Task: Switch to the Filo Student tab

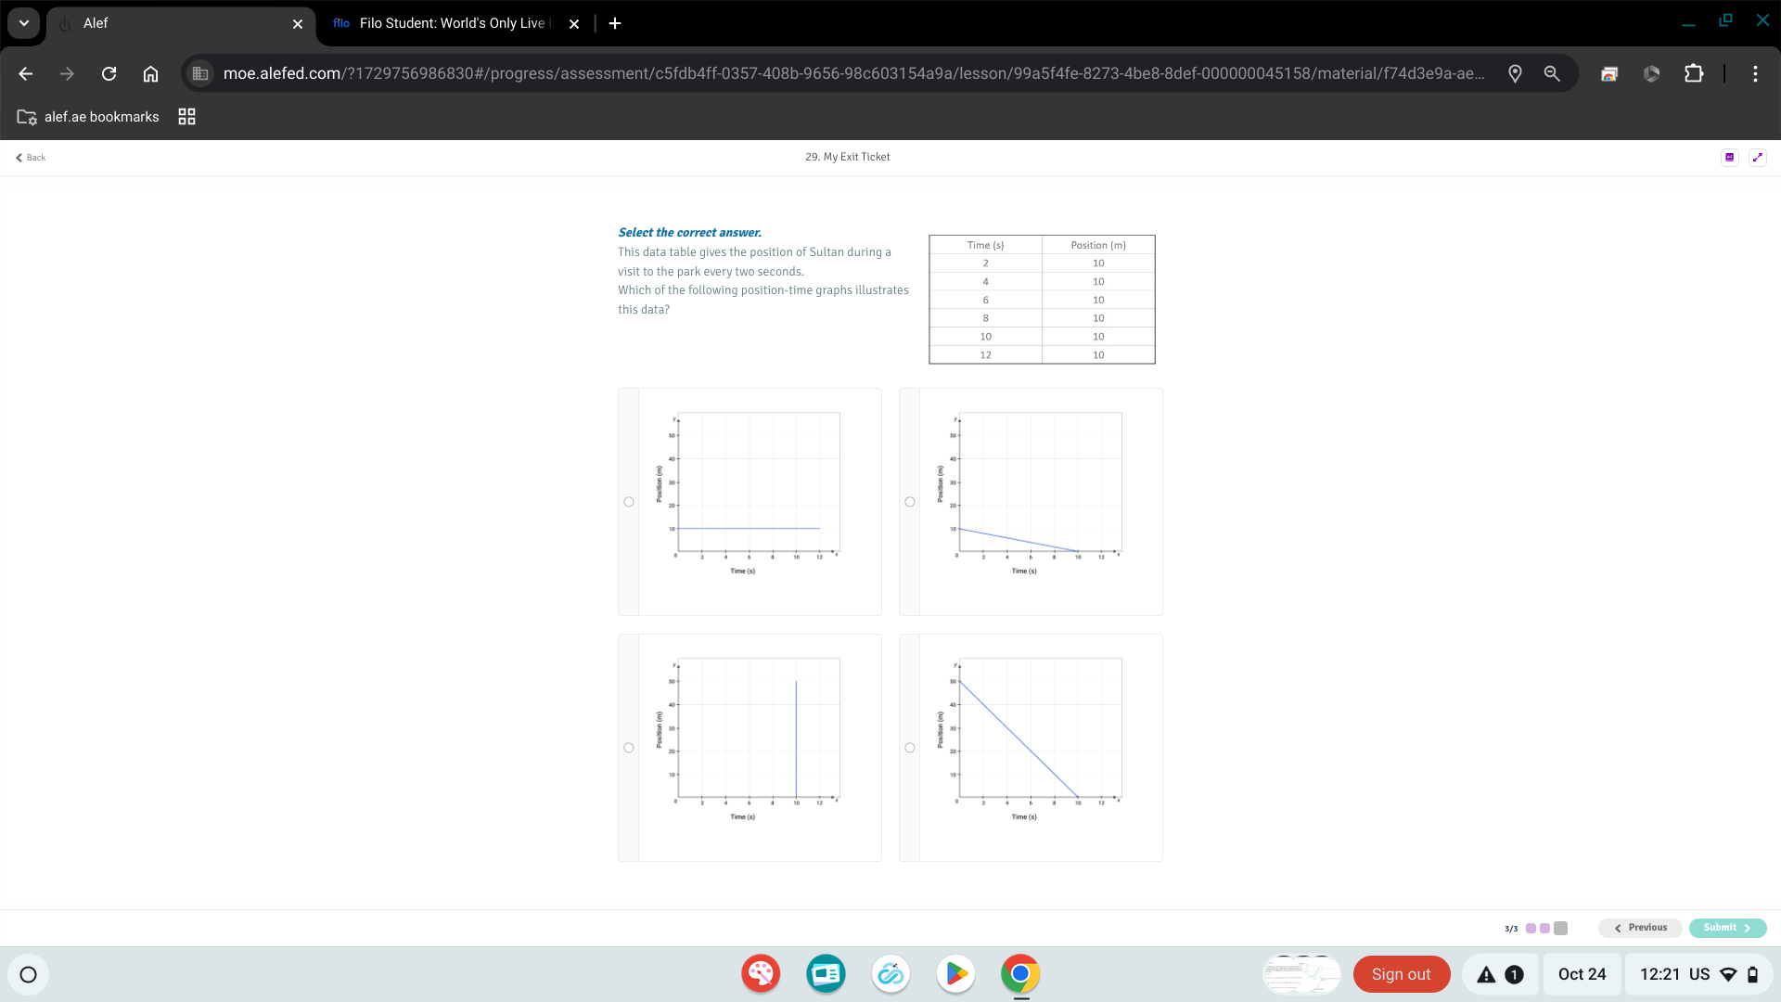Action: click(445, 23)
